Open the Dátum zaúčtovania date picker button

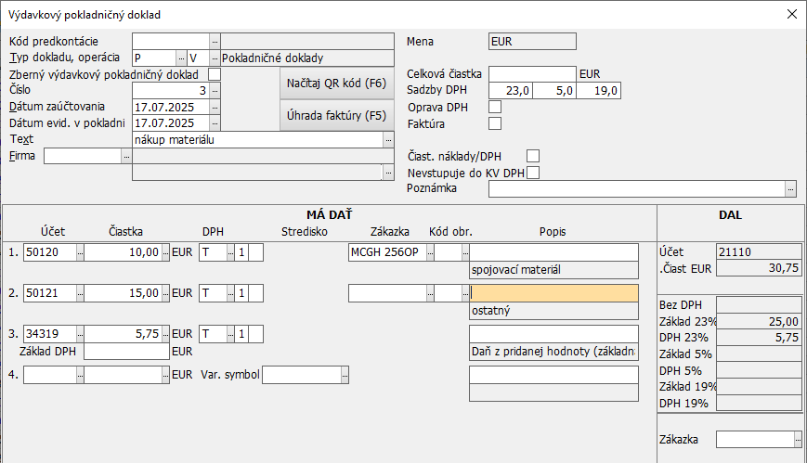click(x=215, y=107)
